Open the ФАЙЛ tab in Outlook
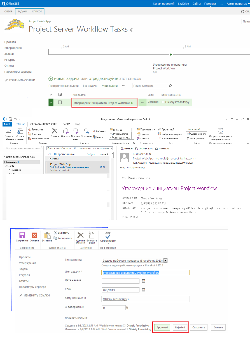Screen dimensions: 250x339 click(7, 124)
